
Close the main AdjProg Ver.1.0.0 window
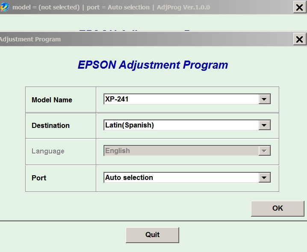299,7
